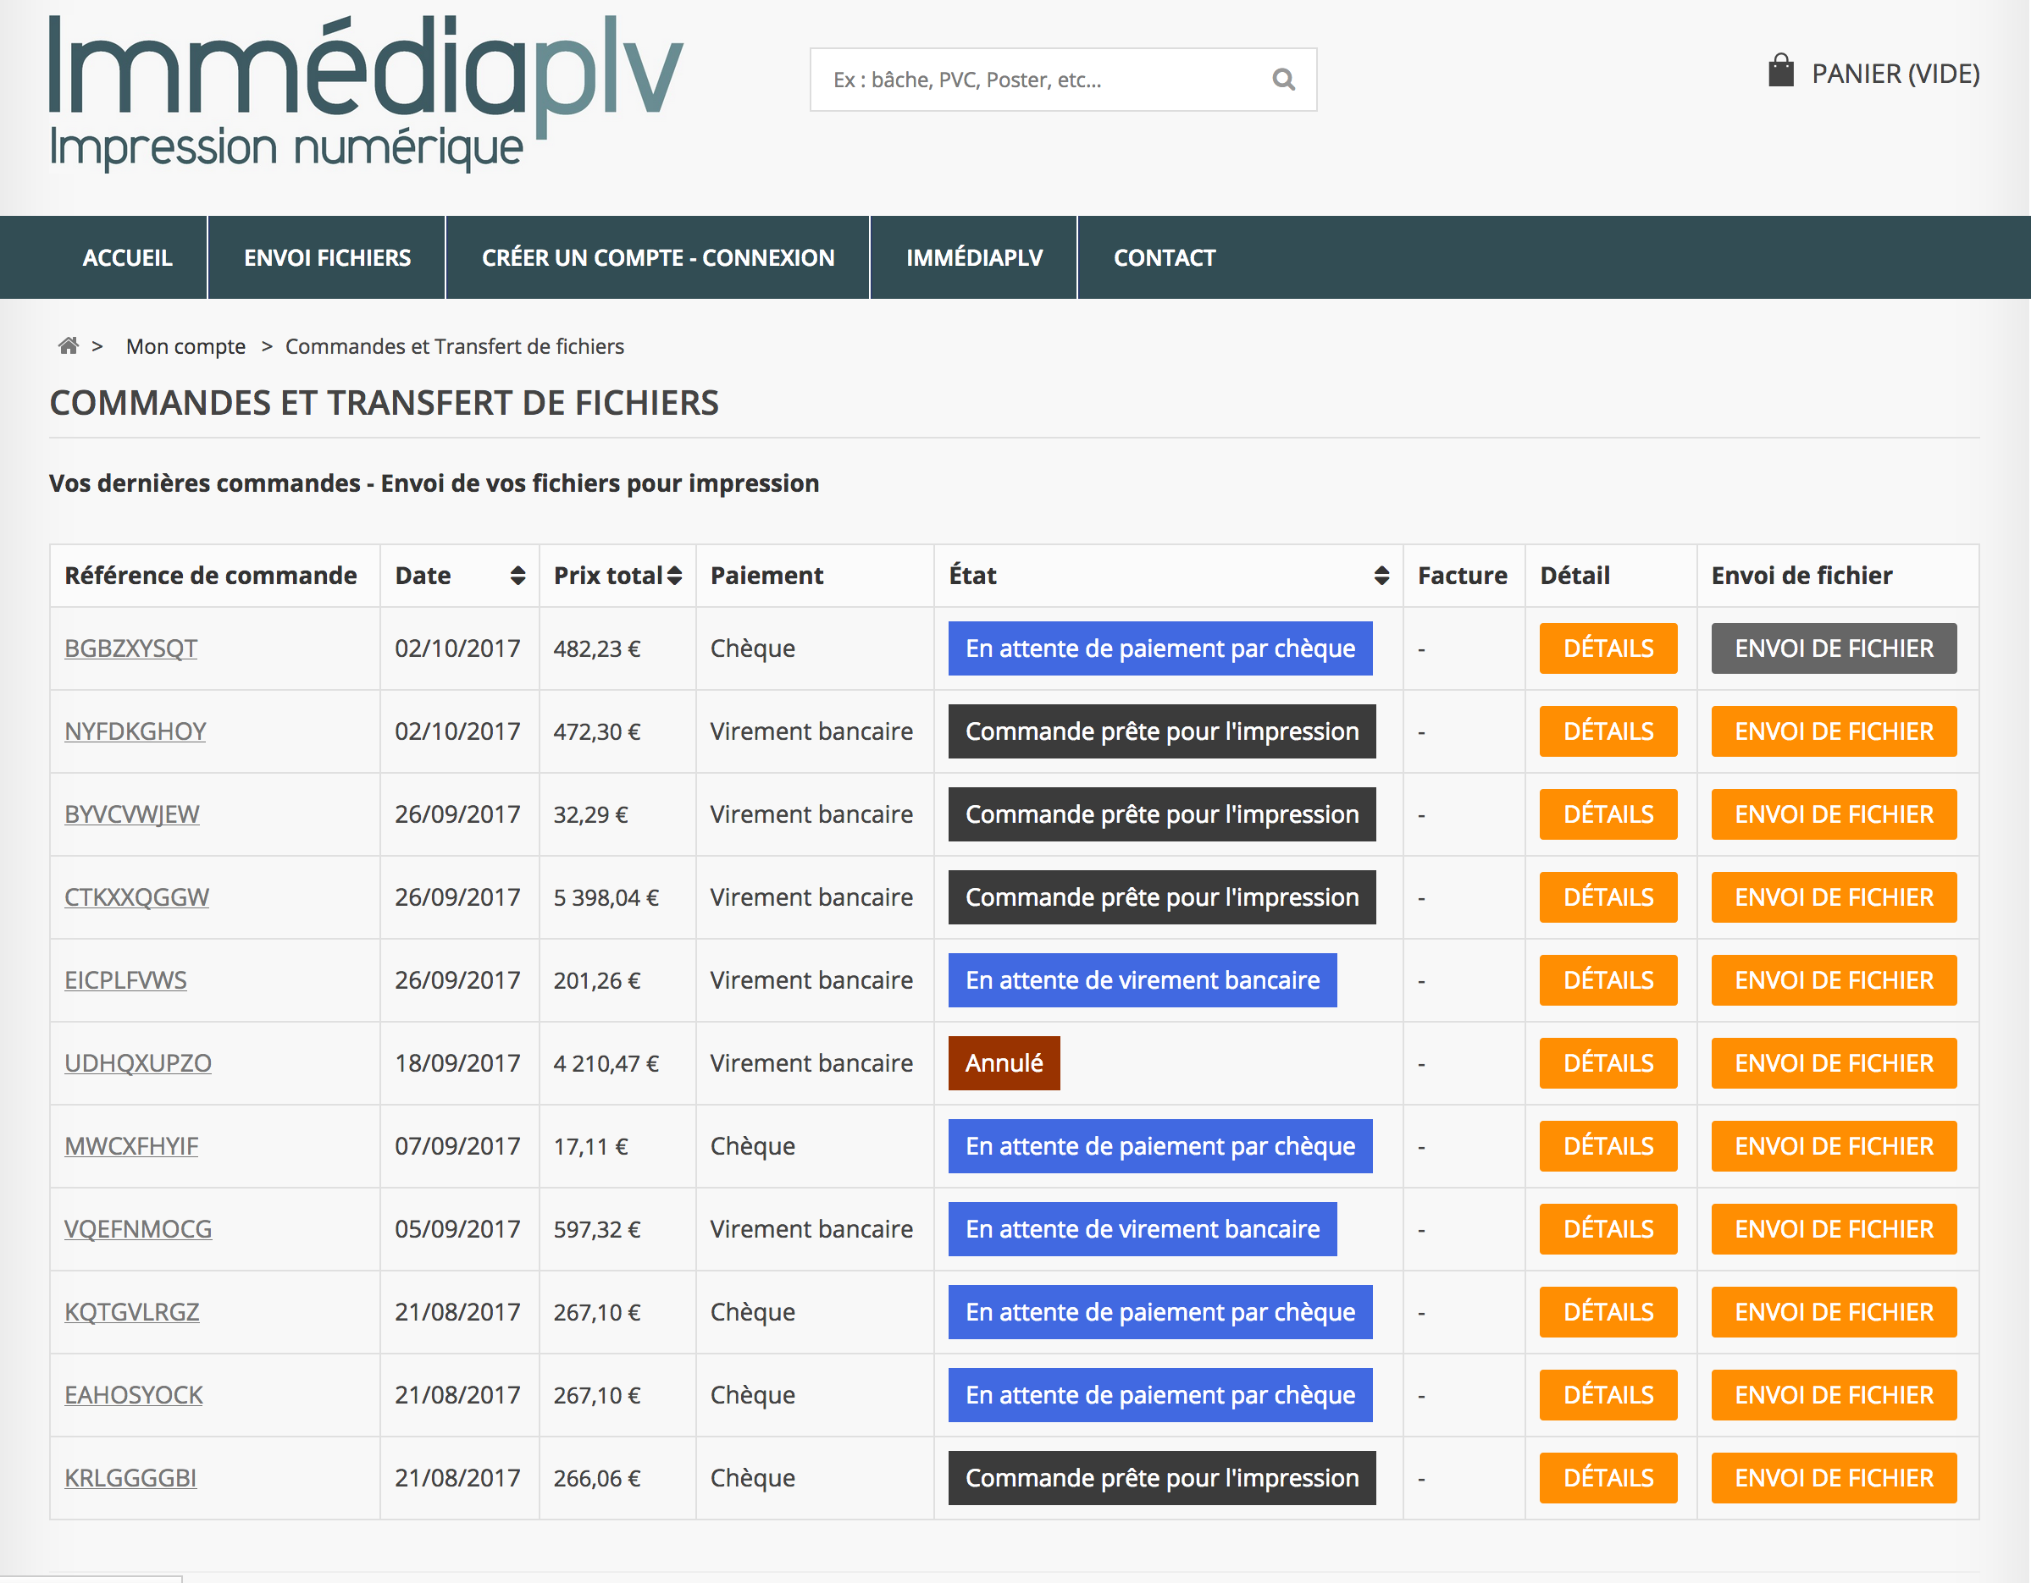Open order reference UDHQXUPZO
2031x1583 pixels.
(x=138, y=1062)
